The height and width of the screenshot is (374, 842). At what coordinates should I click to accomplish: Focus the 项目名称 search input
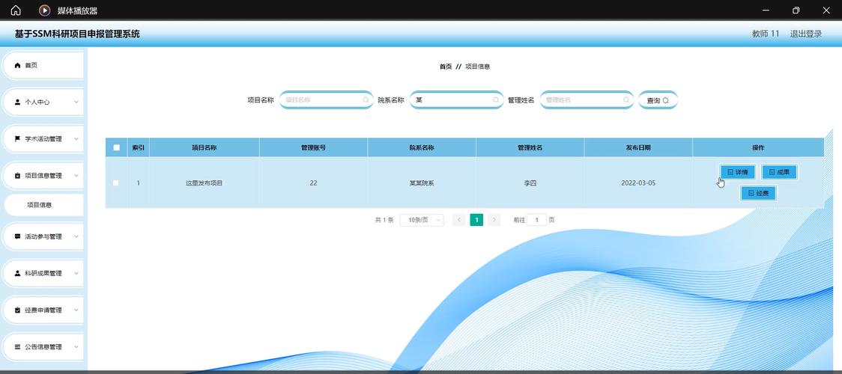pyautogui.click(x=327, y=99)
